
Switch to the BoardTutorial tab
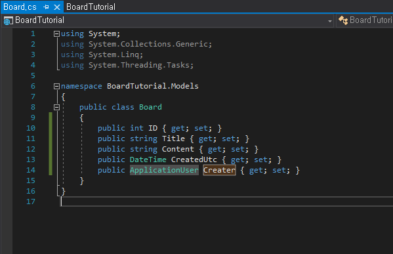click(x=91, y=7)
